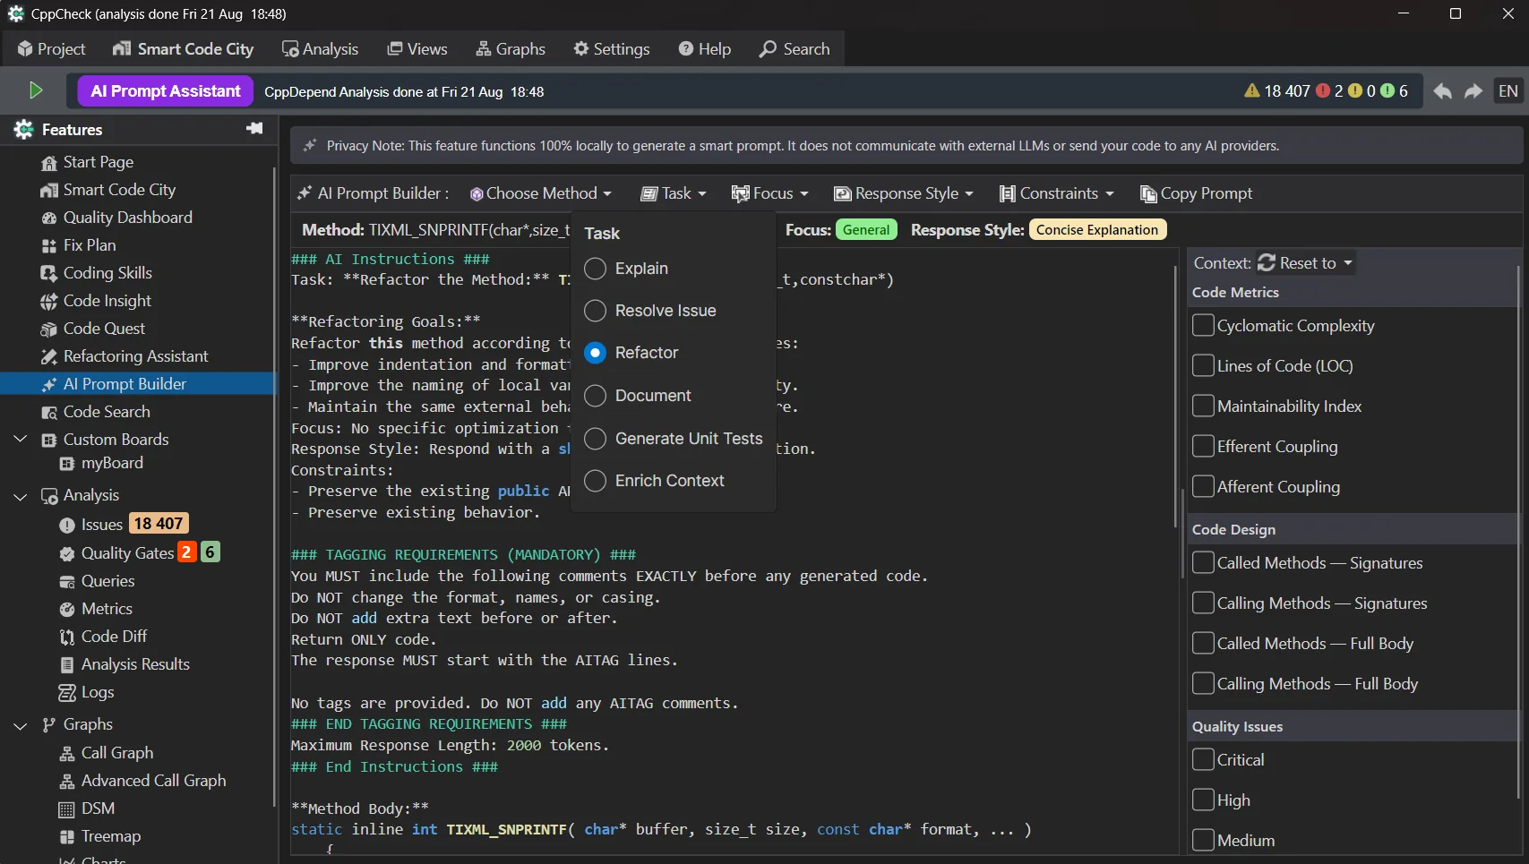1529x864 pixels.
Task: Open Analysis Results in the sidebar
Action: (x=125, y=664)
